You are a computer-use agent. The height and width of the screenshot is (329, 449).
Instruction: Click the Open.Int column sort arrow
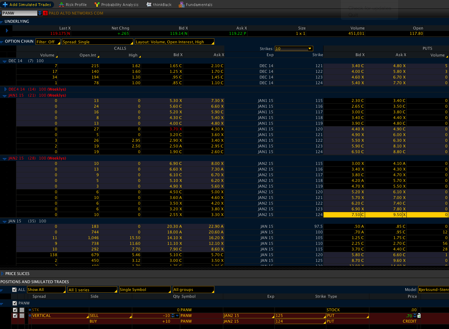[98, 56]
